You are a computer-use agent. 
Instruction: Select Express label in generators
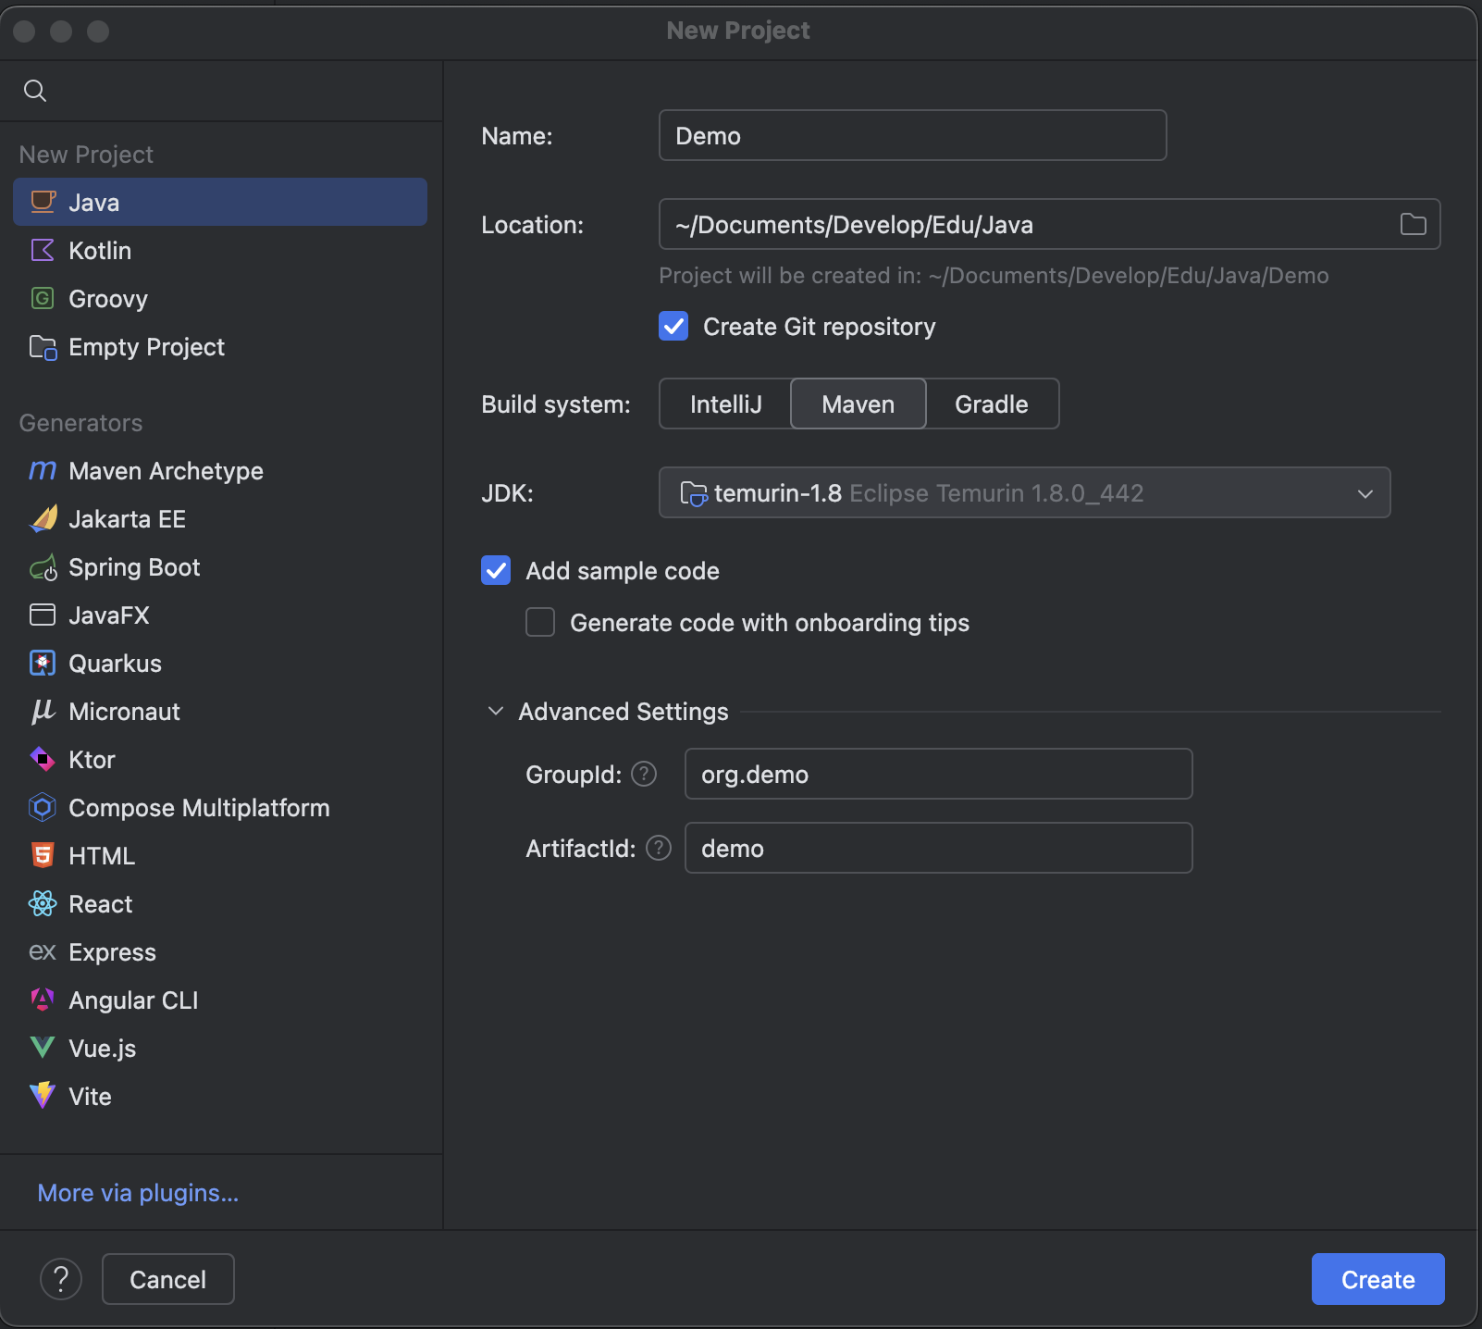112,951
